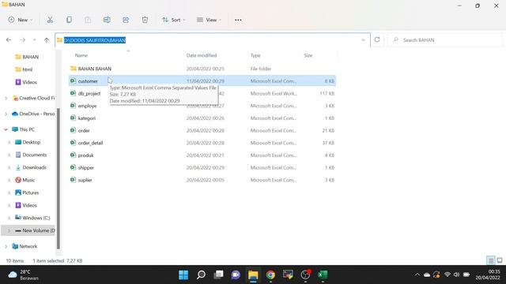This screenshot has height=284, width=506.
Task: Show hidden system tray icons
Action: click(x=417, y=275)
